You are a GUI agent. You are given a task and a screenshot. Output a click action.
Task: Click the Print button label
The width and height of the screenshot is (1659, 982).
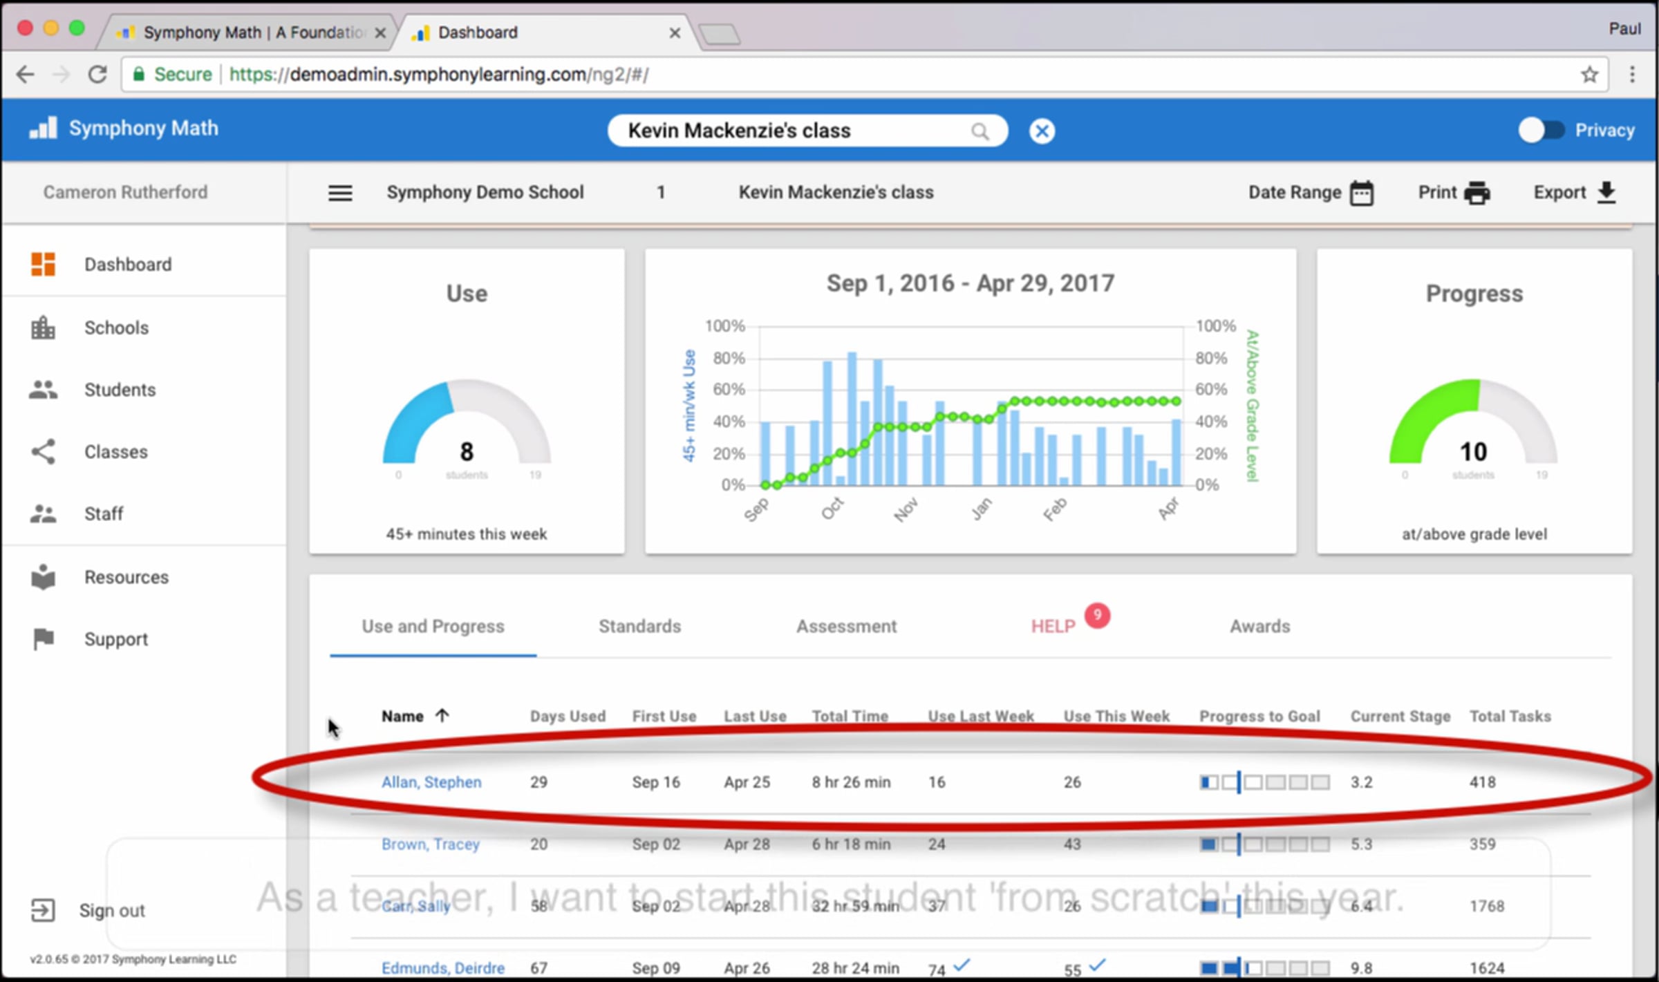1437,192
